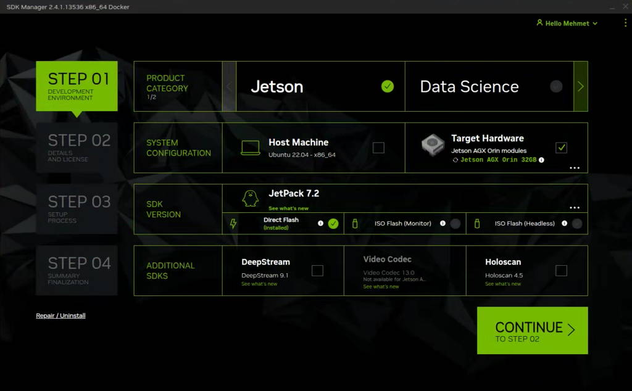Screen dimensions: 632x391
Task: Show previous product categories with left arrow
Action: pos(229,86)
